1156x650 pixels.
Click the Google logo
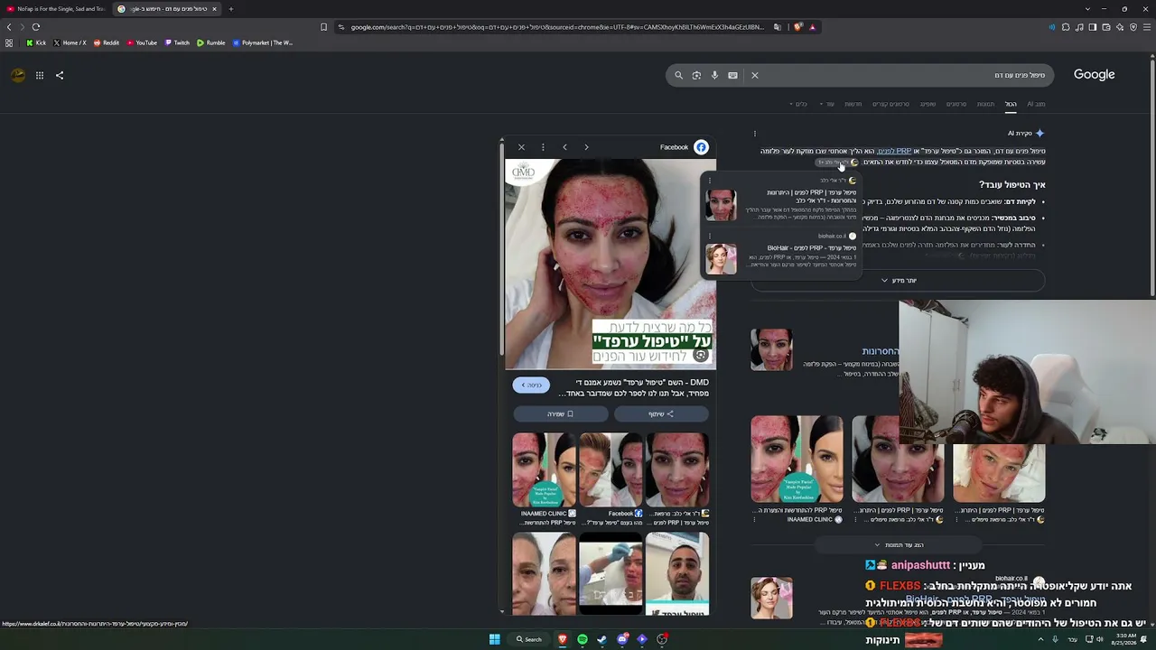[1095, 75]
